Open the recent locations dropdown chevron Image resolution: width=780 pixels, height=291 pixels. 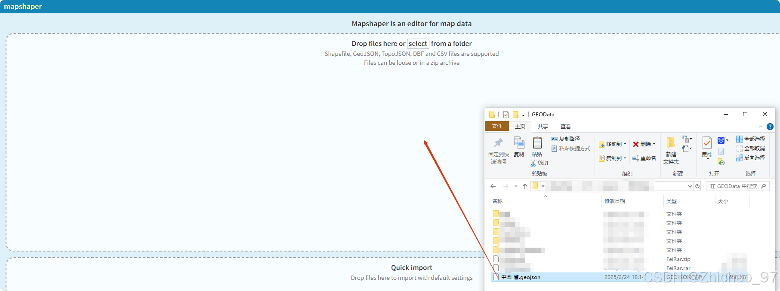(x=516, y=186)
